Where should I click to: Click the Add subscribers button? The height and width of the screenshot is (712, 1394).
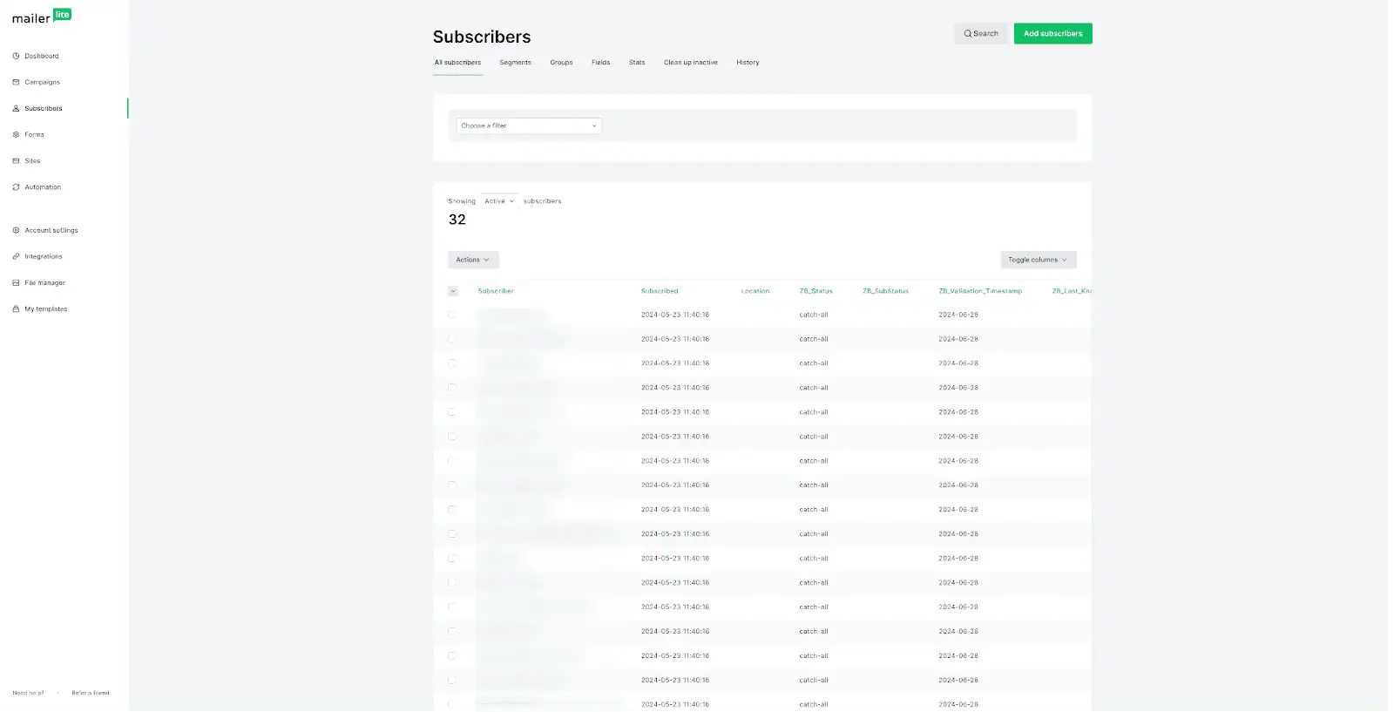pyautogui.click(x=1052, y=34)
